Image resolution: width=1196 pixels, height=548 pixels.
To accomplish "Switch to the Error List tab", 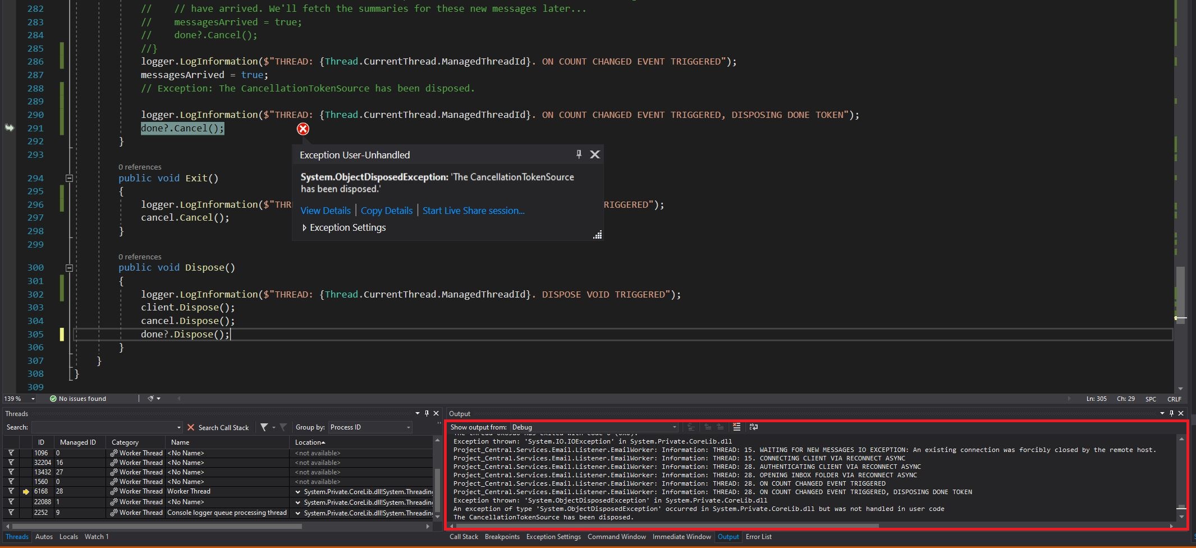I will 758,537.
